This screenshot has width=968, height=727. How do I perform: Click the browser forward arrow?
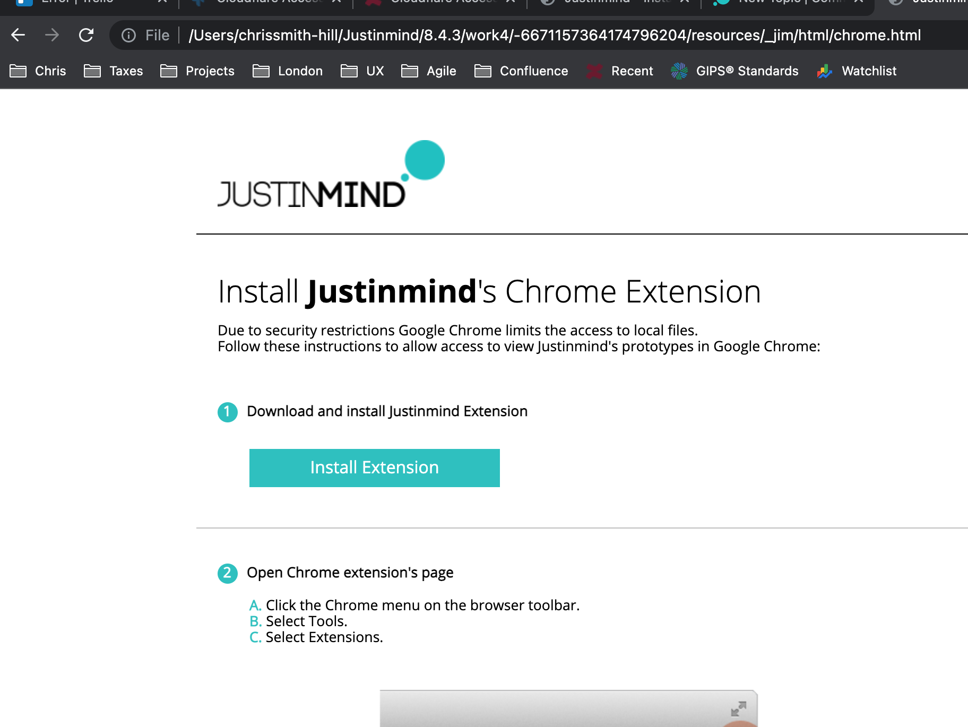pos(52,36)
